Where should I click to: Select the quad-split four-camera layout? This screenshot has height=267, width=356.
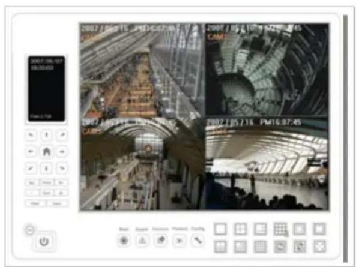[x=240, y=229]
